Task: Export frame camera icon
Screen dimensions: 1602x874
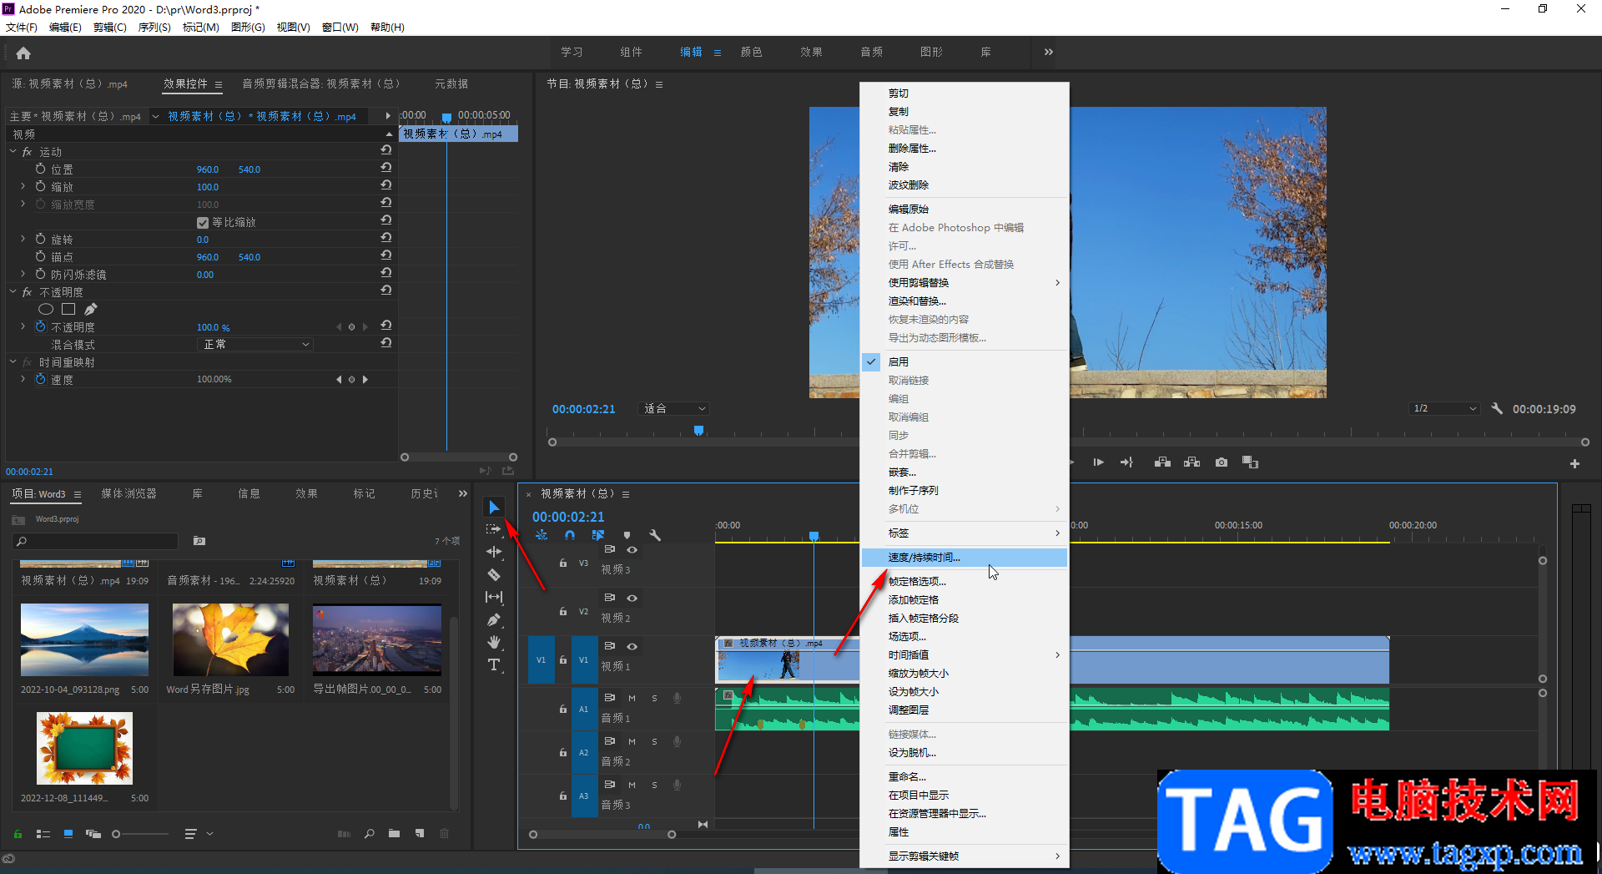Action: [x=1222, y=462]
